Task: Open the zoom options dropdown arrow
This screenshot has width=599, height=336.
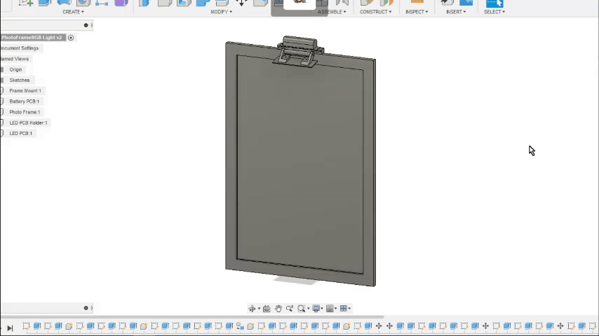Action: (x=309, y=309)
